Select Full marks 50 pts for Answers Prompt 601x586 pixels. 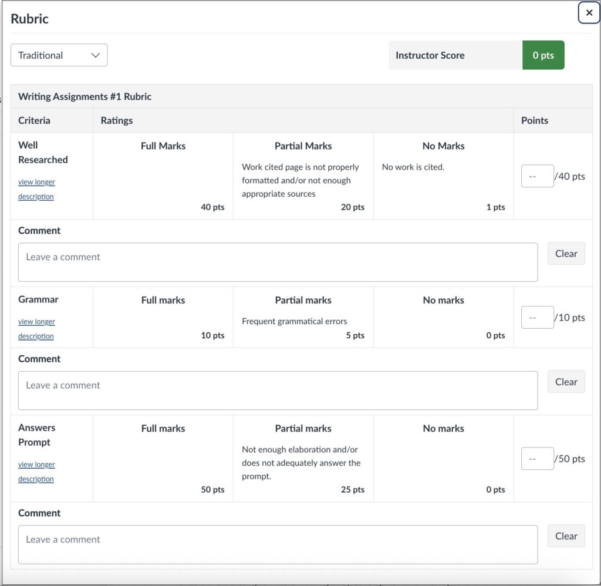163,458
